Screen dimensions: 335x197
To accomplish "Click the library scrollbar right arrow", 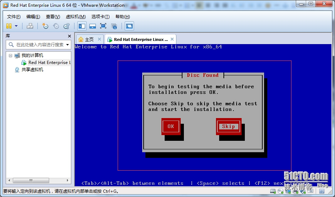I will pos(68,180).
